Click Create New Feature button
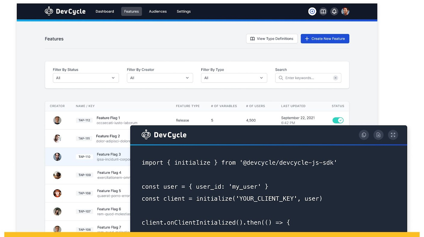The width and height of the screenshot is (424, 237). pos(325,39)
